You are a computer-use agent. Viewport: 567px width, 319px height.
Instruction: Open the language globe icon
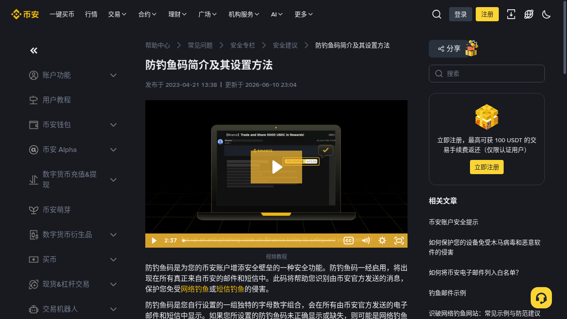click(x=529, y=14)
